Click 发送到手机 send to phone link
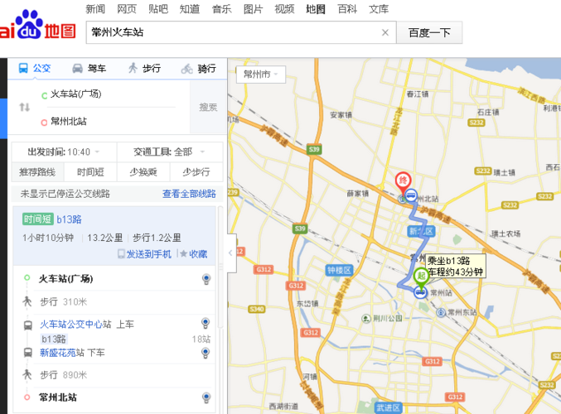Image resolution: width=561 pixels, height=414 pixels. (x=149, y=254)
